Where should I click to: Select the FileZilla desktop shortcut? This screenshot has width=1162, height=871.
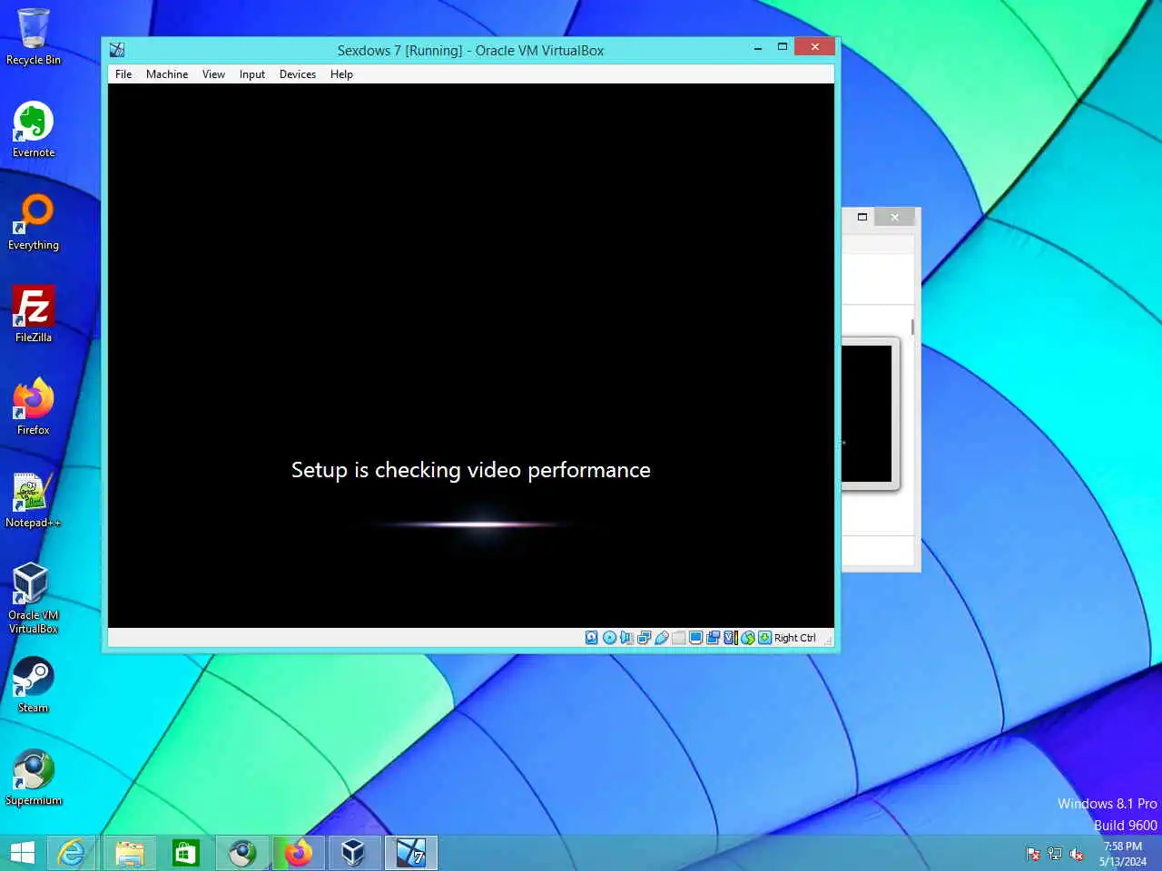coord(34,315)
